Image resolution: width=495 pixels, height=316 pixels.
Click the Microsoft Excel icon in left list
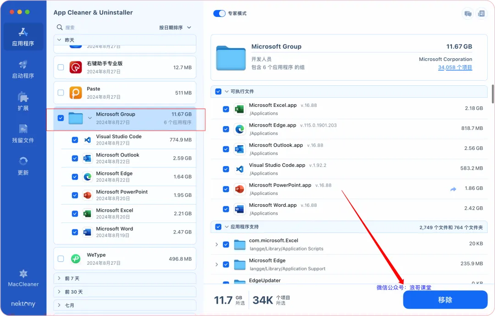pyautogui.click(x=88, y=214)
